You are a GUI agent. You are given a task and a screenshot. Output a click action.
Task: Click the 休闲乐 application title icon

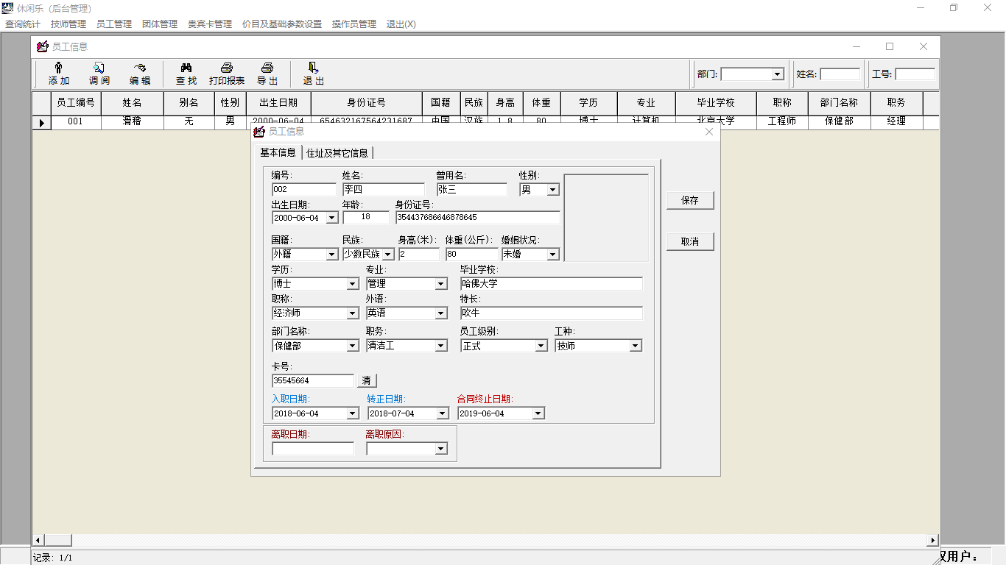point(8,8)
